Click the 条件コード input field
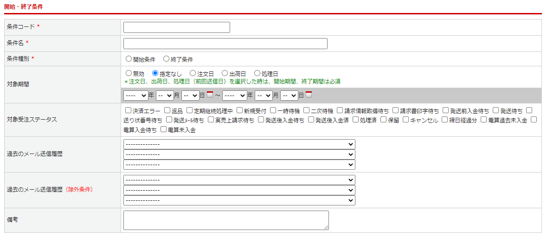This screenshot has height=237, width=547. (176, 27)
